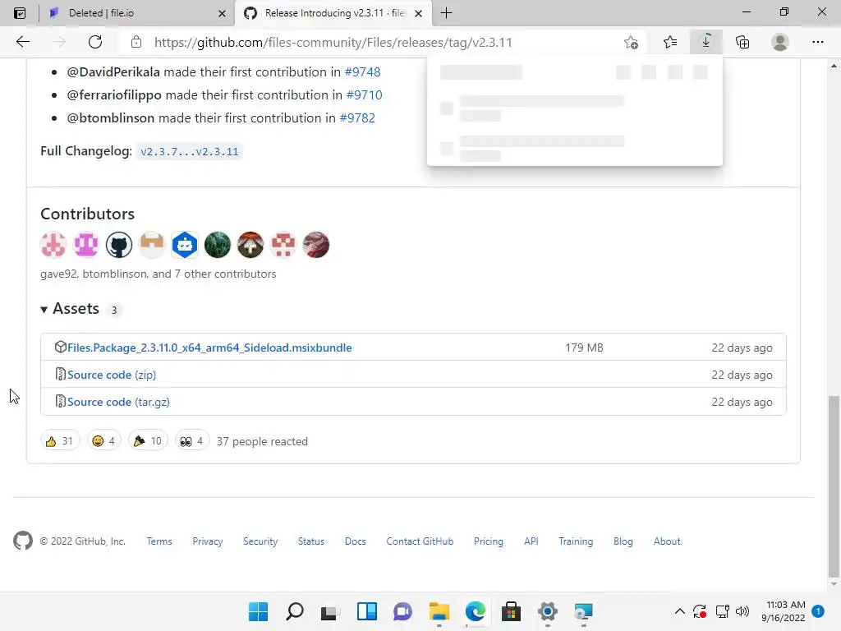Open the API footer link
Image resolution: width=841 pixels, height=631 pixels.
point(531,541)
